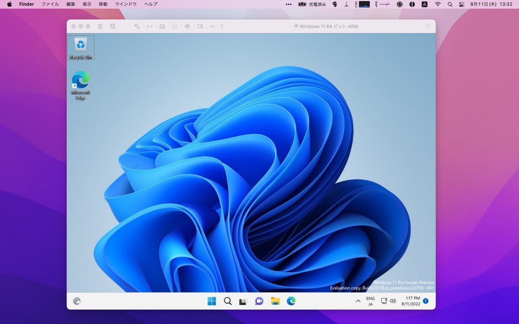This screenshot has width=519, height=324.
Task: Open the clock showing 1:17 PM
Action: click(x=410, y=301)
